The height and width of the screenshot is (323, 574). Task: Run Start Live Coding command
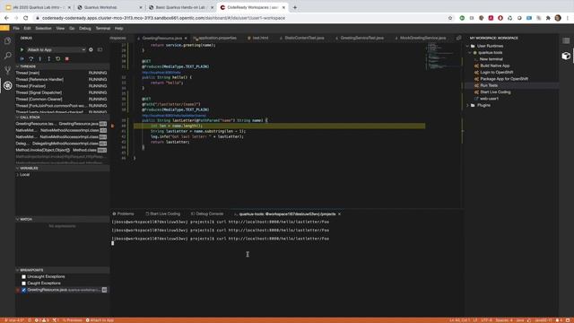[495, 92]
